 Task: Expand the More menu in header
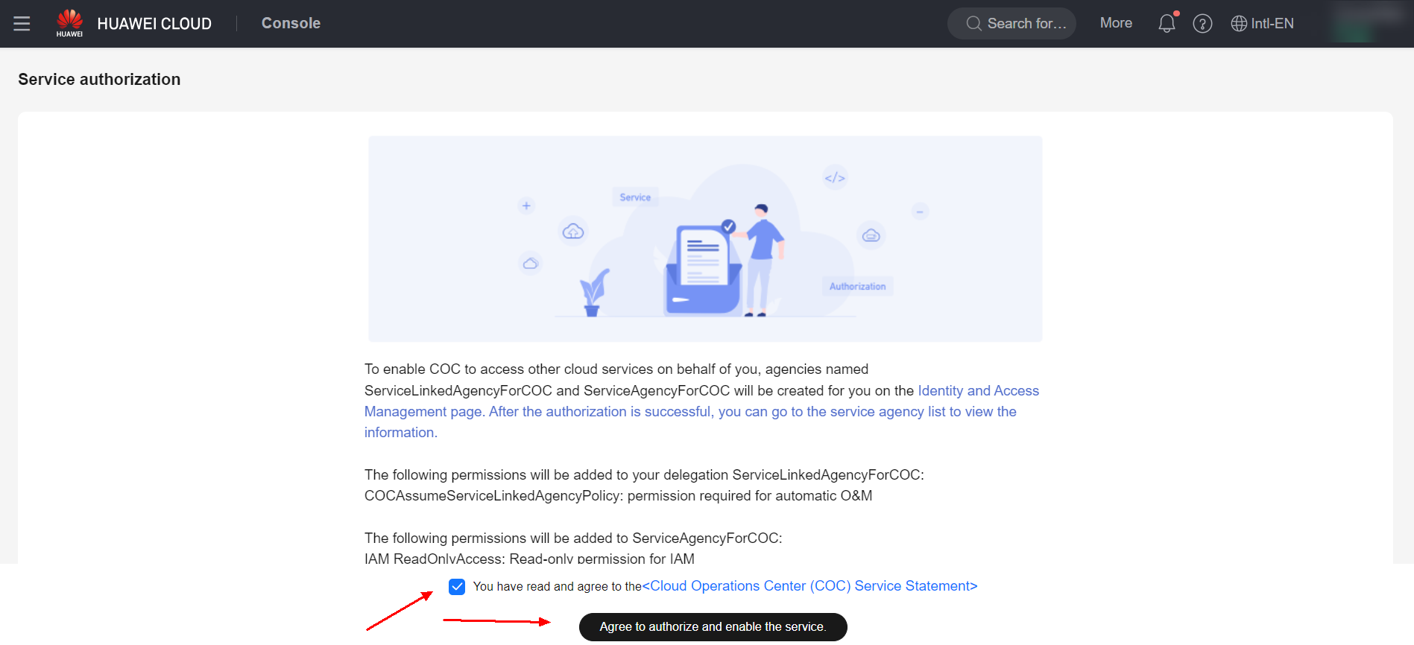tap(1116, 23)
